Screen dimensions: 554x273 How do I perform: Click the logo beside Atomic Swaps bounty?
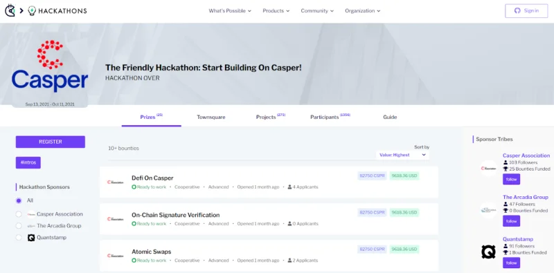[115, 256]
